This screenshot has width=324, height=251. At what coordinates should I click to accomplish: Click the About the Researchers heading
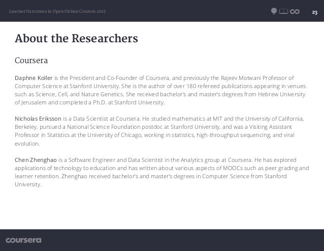76,39
